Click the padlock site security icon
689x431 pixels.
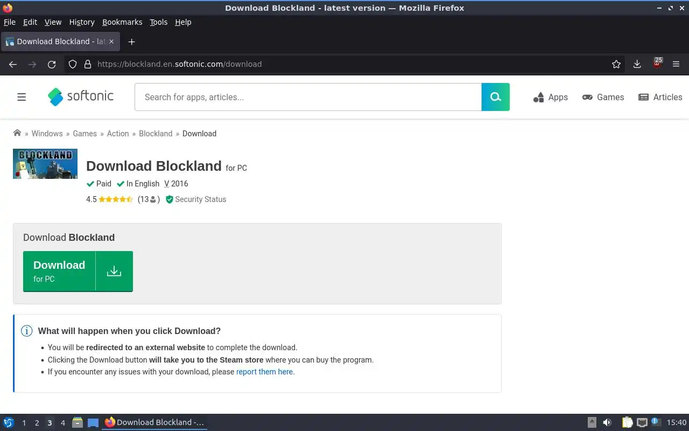click(x=88, y=64)
